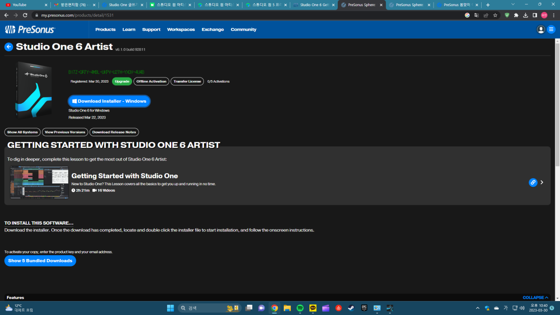560x315 pixels.
Task: Open the taskbar weather widget
Action: (x=19, y=308)
